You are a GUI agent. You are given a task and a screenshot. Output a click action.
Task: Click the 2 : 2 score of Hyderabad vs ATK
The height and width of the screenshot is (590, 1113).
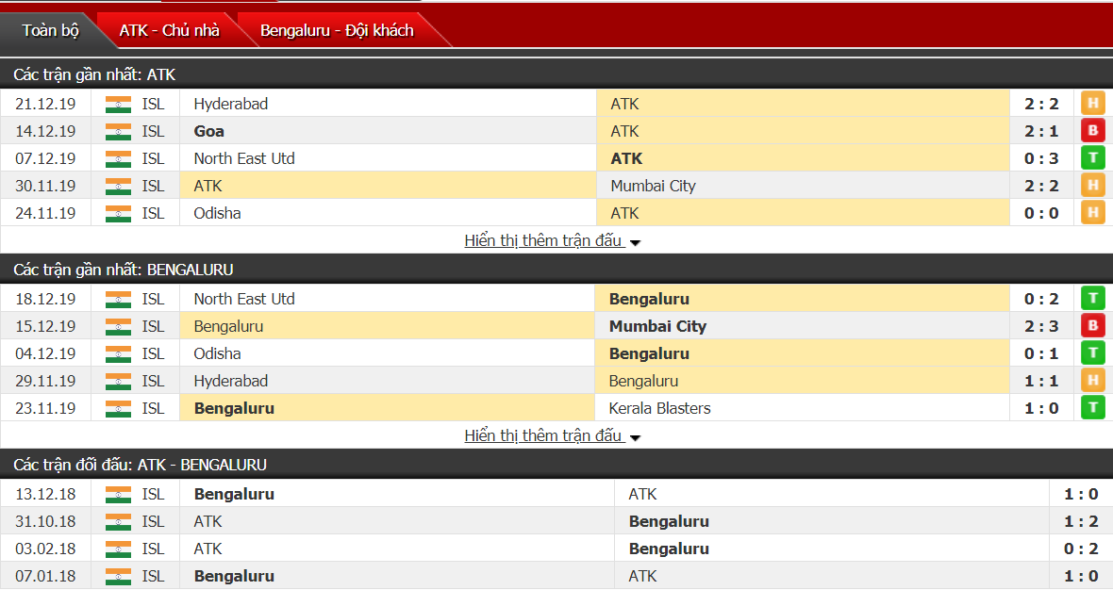[1041, 105]
